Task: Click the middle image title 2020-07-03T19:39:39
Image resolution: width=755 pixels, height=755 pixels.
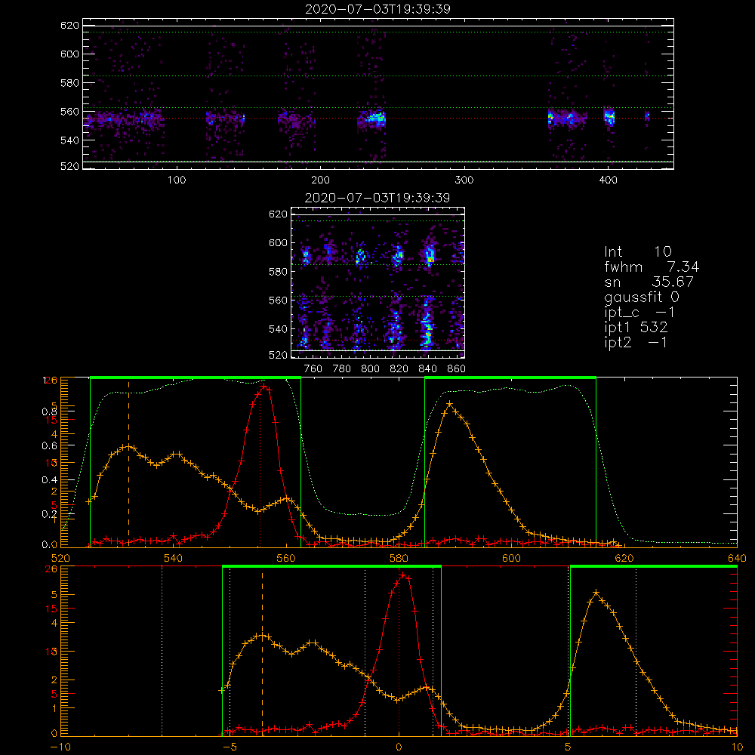Action: 377,198
